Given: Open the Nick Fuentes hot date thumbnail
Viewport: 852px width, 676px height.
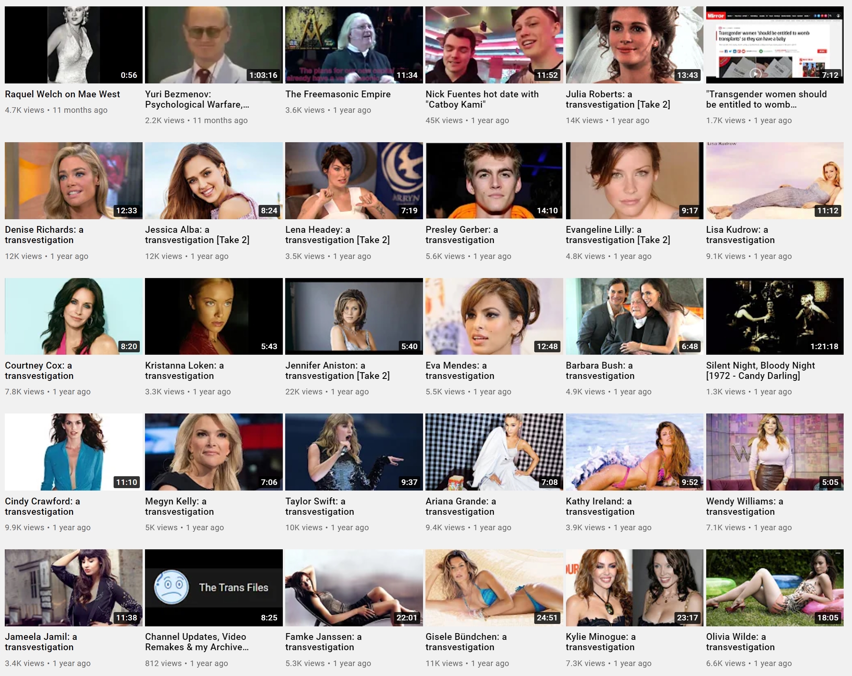Looking at the screenshot, I should coord(494,45).
